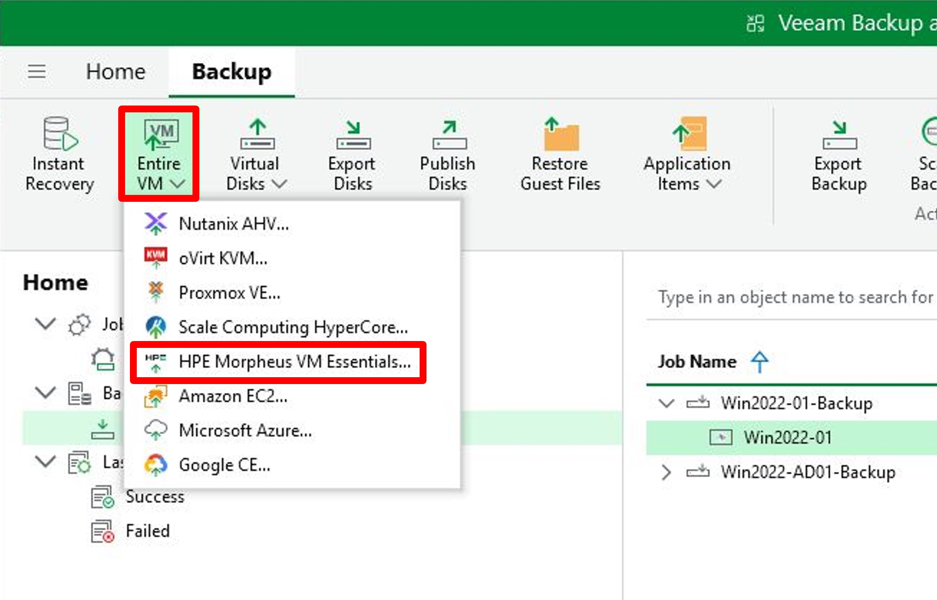Click the Publish Disks ribbon button

pos(447,154)
